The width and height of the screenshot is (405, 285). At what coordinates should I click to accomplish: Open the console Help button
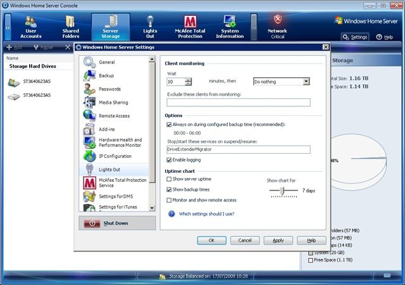point(385,37)
